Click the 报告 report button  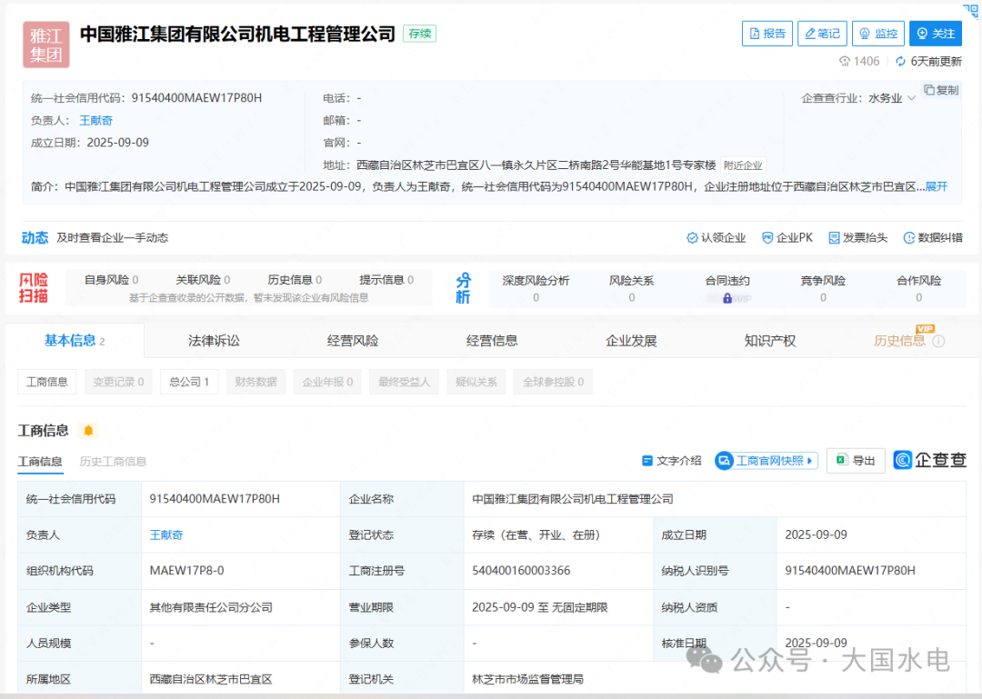pos(767,34)
